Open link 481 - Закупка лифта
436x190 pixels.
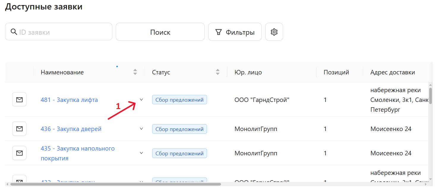(69, 100)
